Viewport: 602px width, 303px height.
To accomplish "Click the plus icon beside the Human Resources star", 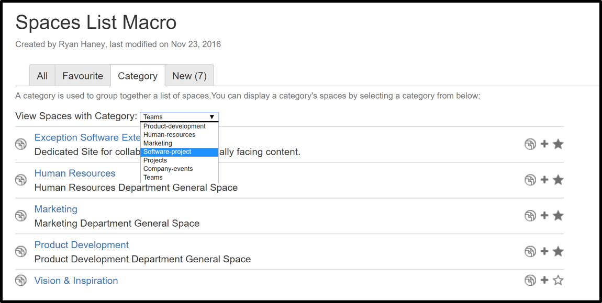I will pos(544,180).
